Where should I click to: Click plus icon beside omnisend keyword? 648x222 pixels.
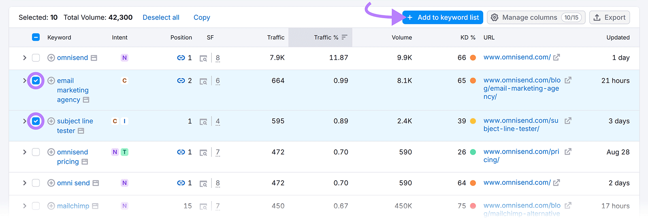pos(51,58)
